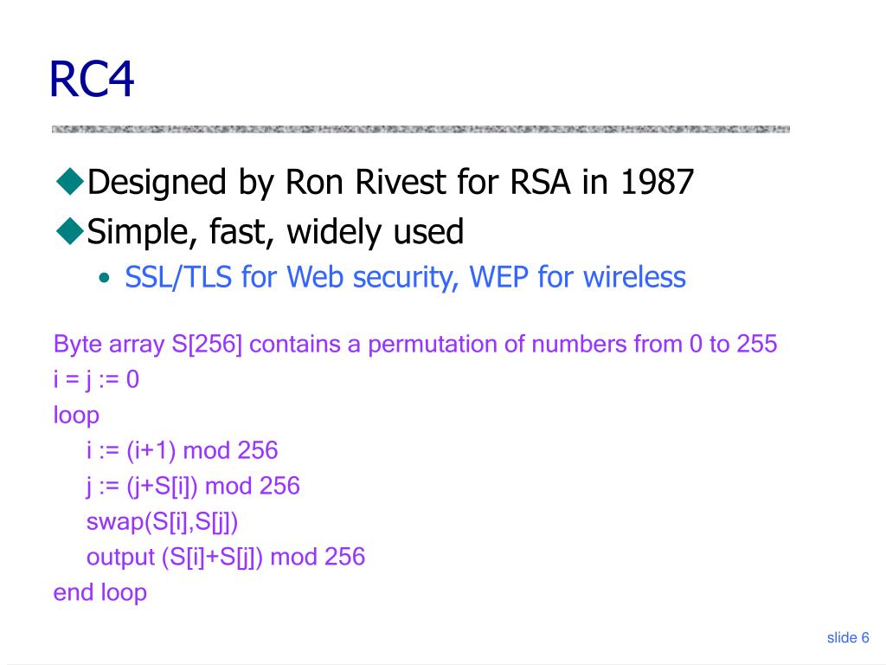Click the line j := (j+S[i]) mod 256
886x665 pixels.
click(193, 486)
